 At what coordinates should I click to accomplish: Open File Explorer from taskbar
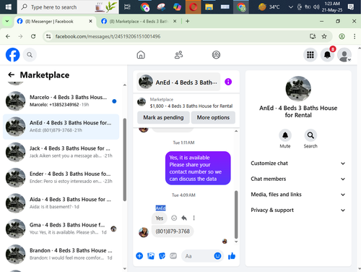[x=209, y=7]
